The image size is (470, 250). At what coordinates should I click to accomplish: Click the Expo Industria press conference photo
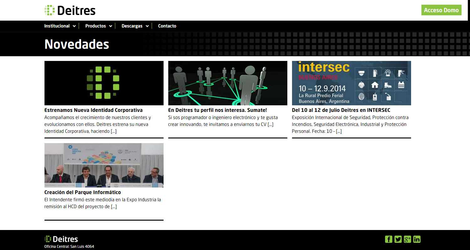click(104, 165)
